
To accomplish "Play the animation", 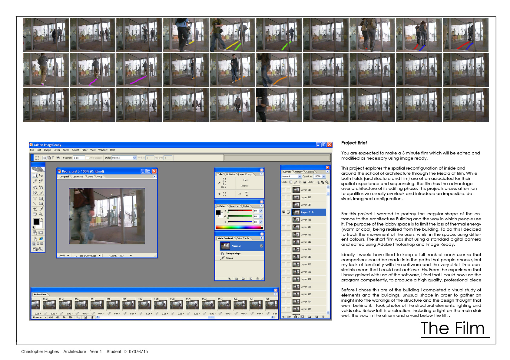I will click(64, 317).
